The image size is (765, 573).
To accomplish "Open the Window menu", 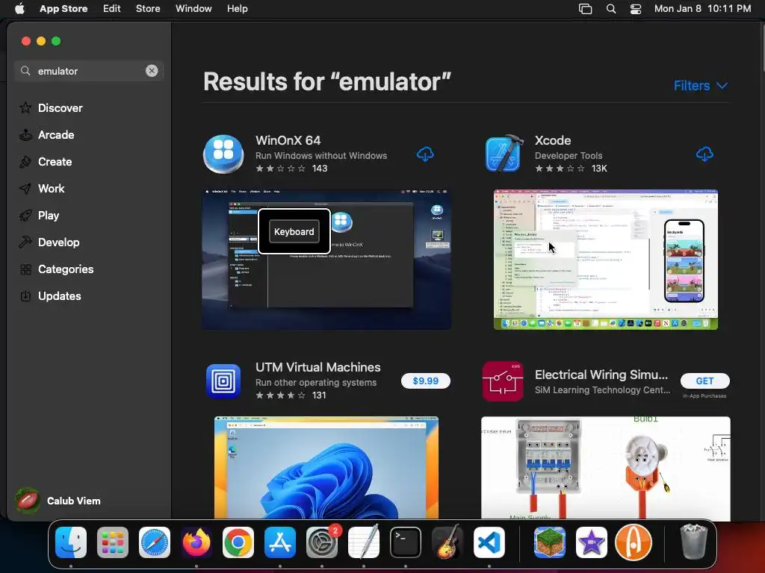I will pos(193,9).
